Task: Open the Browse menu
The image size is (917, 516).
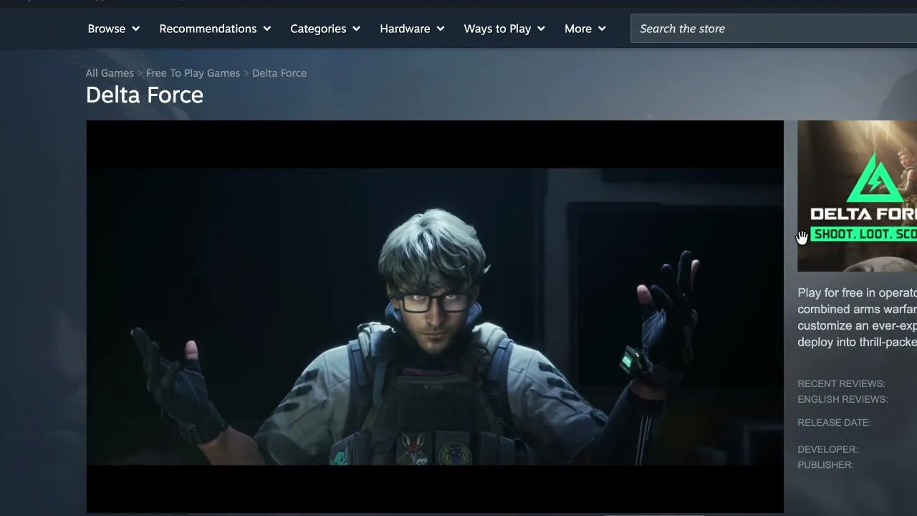Action: (113, 29)
